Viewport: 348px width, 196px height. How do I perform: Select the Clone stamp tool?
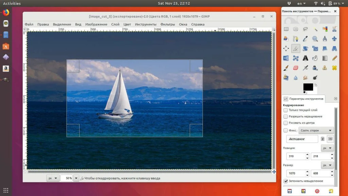325,68
